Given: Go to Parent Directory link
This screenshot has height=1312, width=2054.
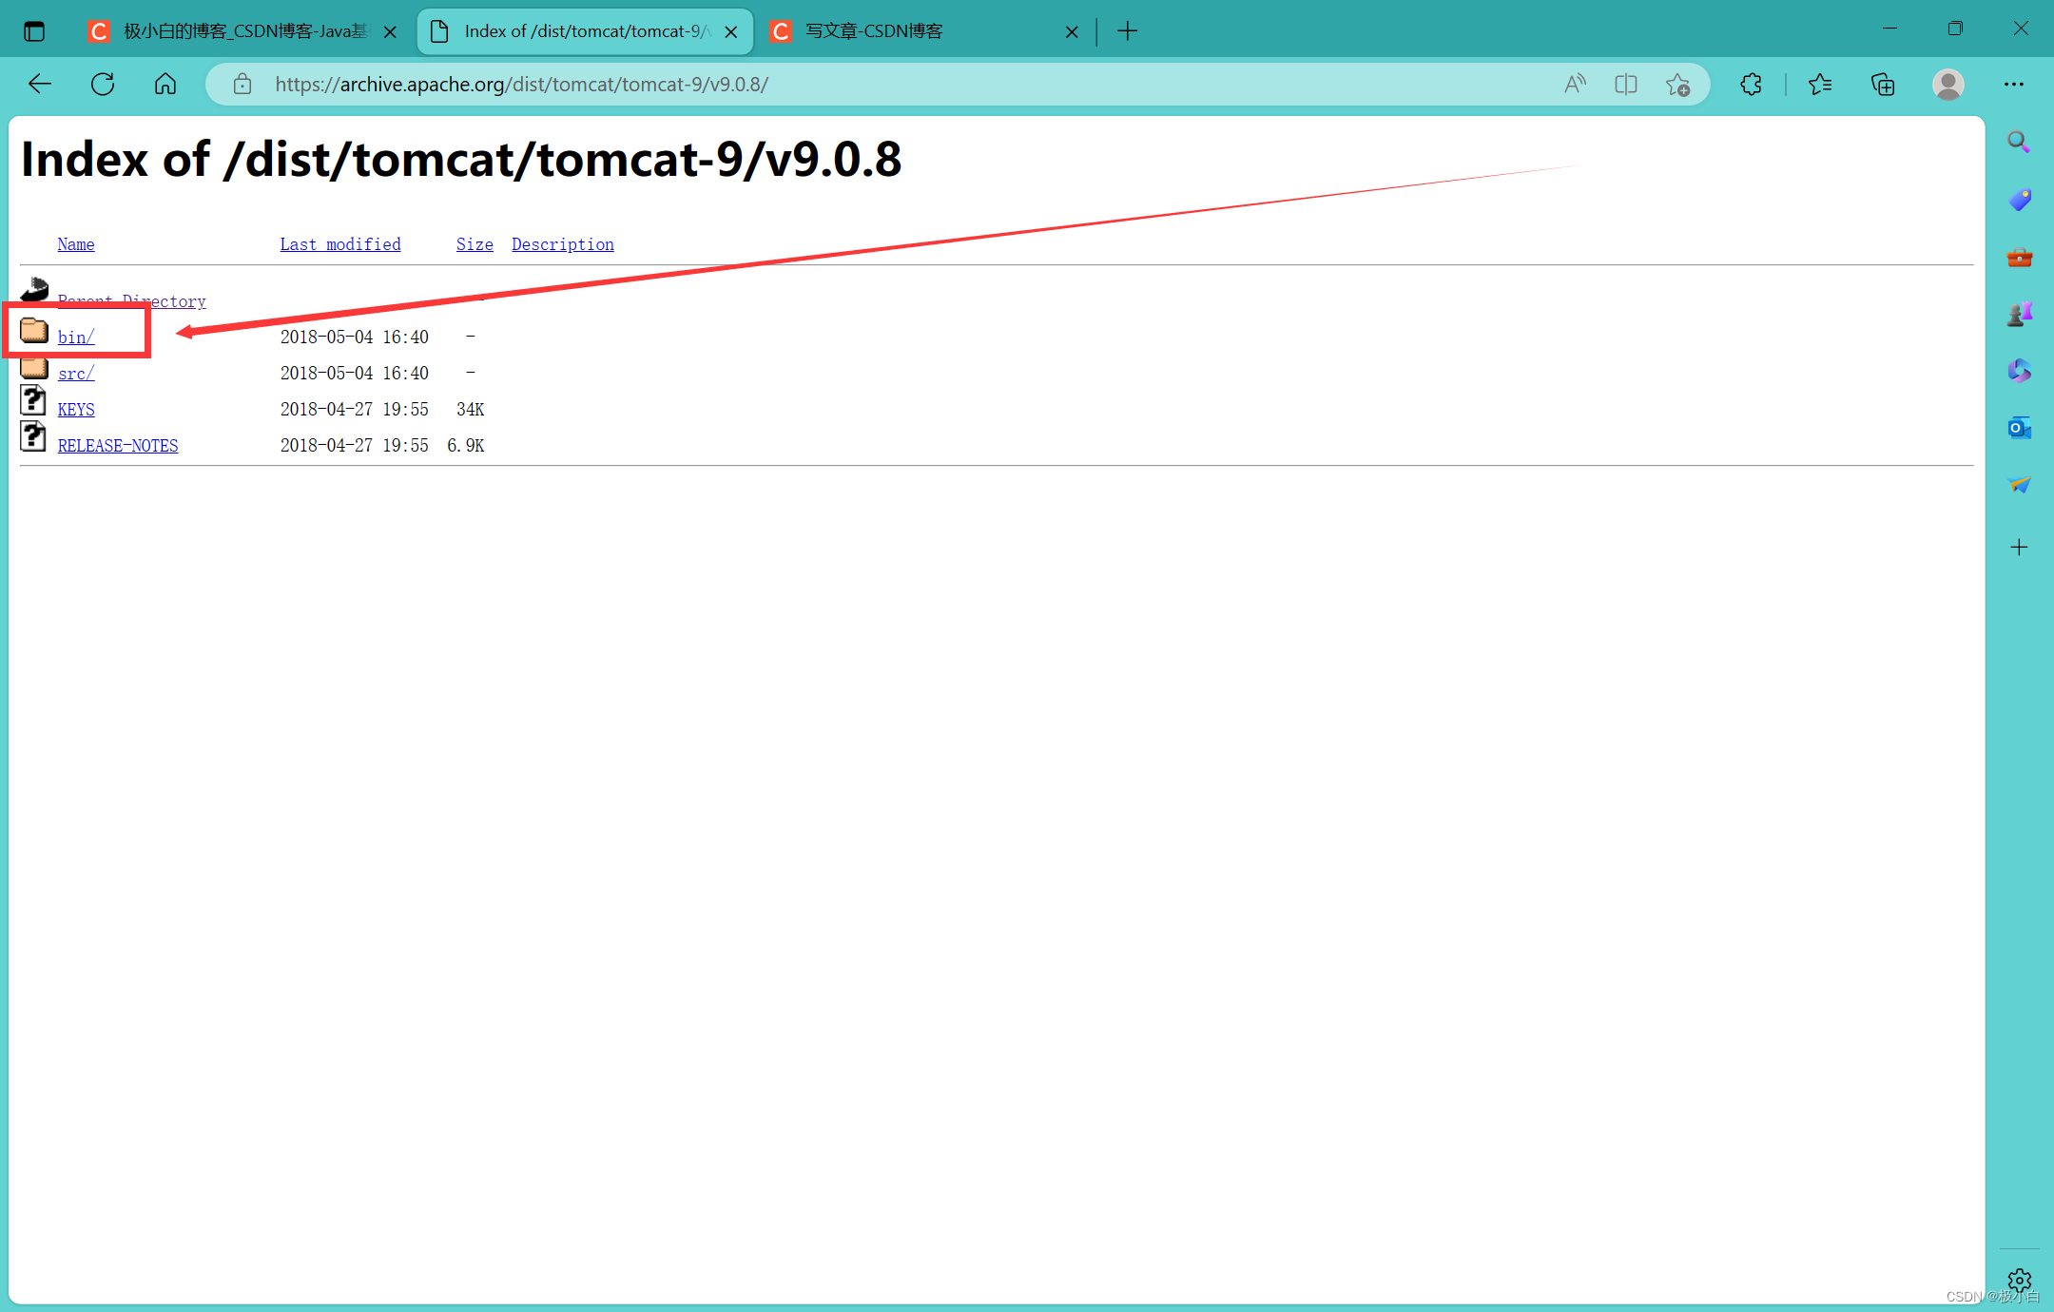Looking at the screenshot, I should (132, 301).
